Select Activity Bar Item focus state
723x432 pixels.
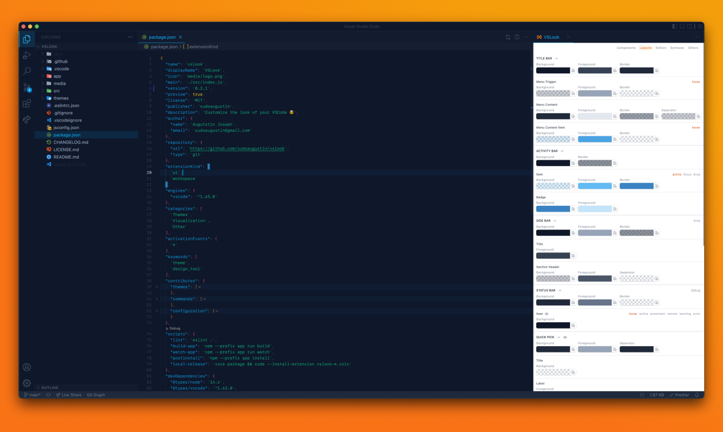[x=687, y=175]
